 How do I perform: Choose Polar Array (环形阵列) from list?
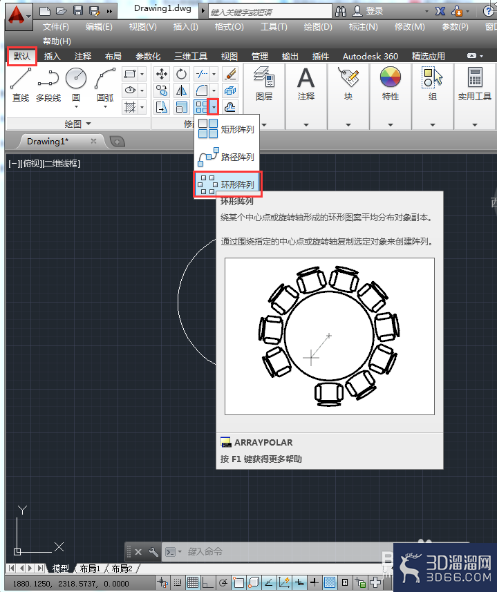coord(227,184)
